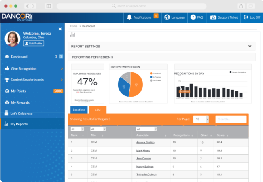Click the notifications count badge
263x182 pixels.
(x=156, y=16)
